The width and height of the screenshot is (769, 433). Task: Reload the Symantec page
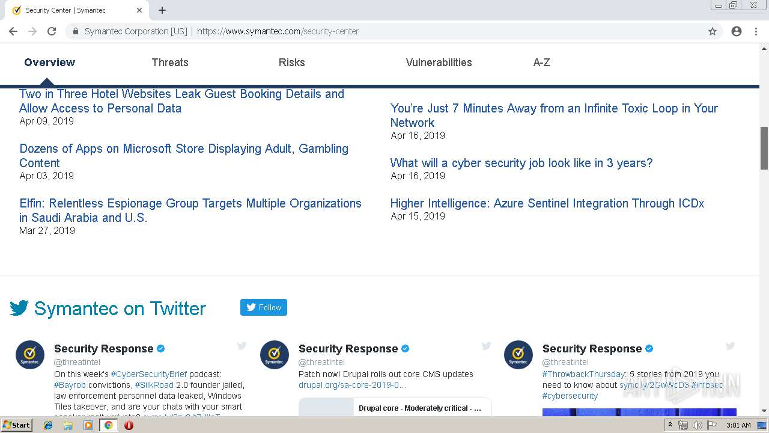[x=52, y=31]
